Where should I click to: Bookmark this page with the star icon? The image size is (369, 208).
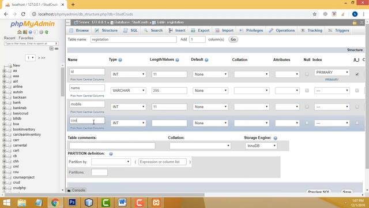coord(314,14)
